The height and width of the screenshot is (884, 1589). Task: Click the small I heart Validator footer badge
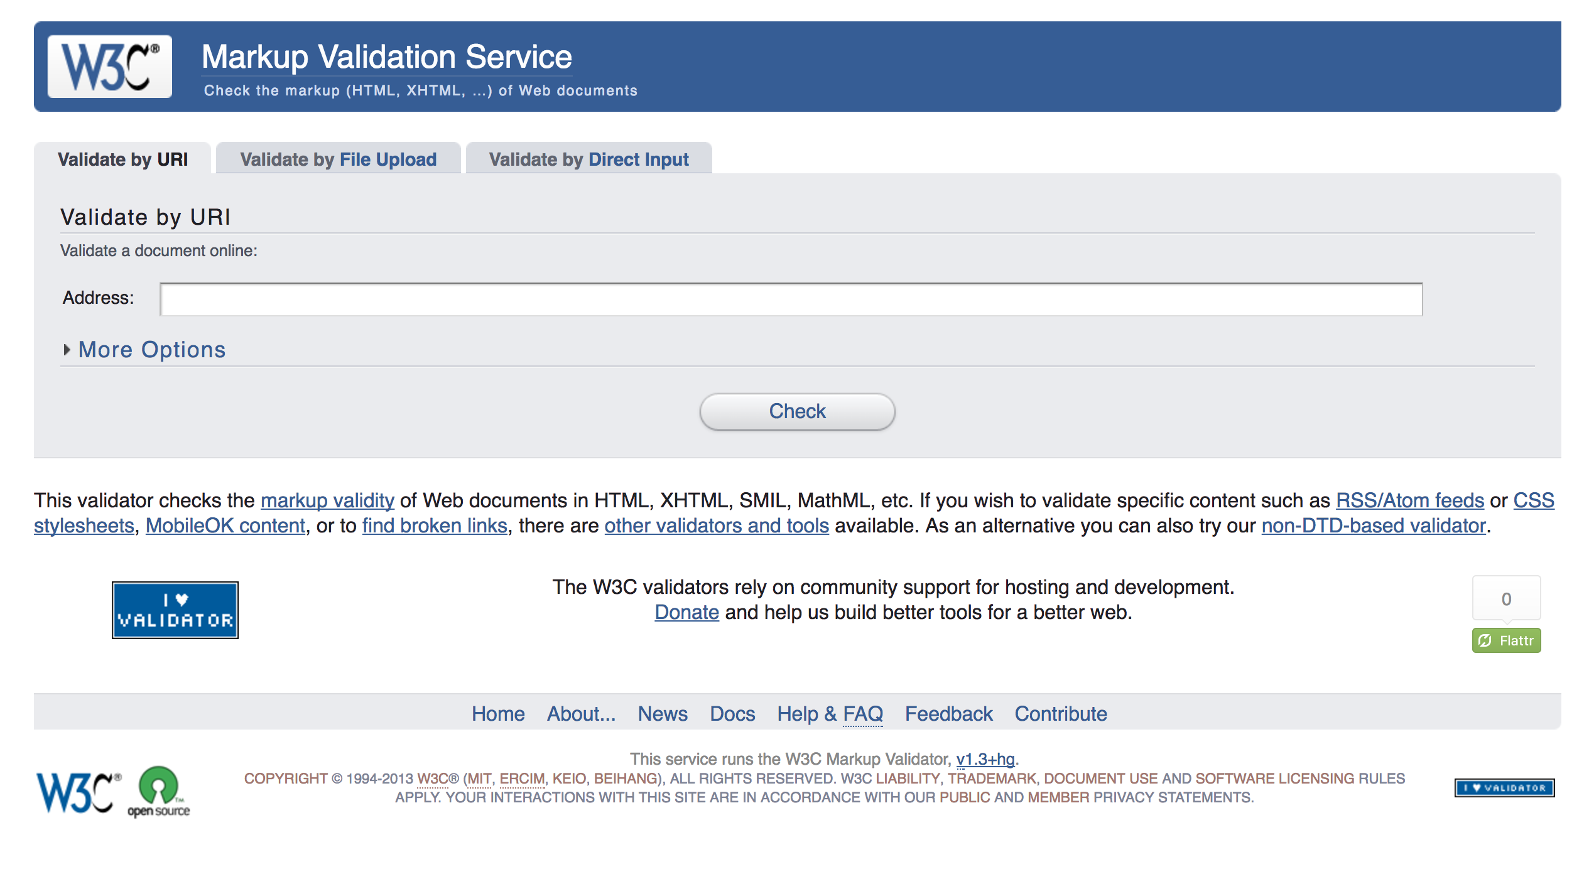point(1504,787)
